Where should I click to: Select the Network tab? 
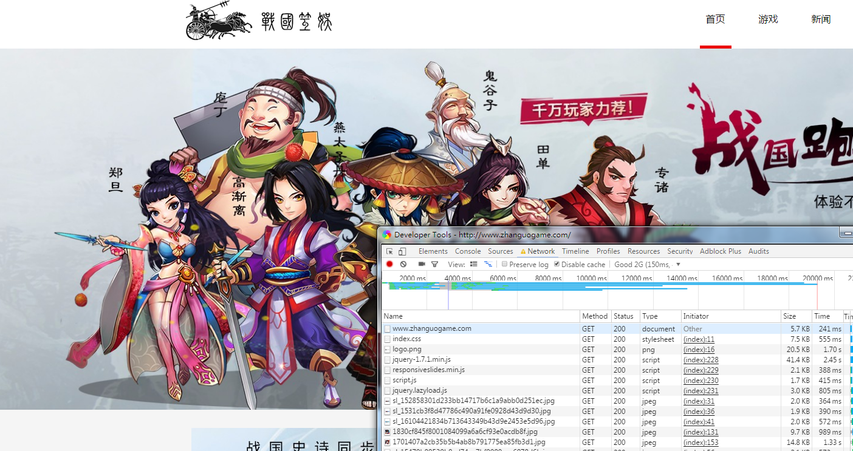(538, 251)
